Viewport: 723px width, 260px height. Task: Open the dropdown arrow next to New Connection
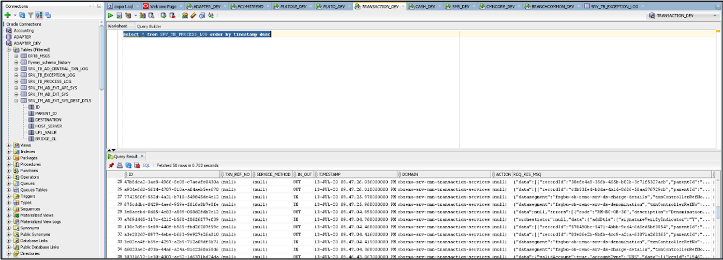coord(15,15)
